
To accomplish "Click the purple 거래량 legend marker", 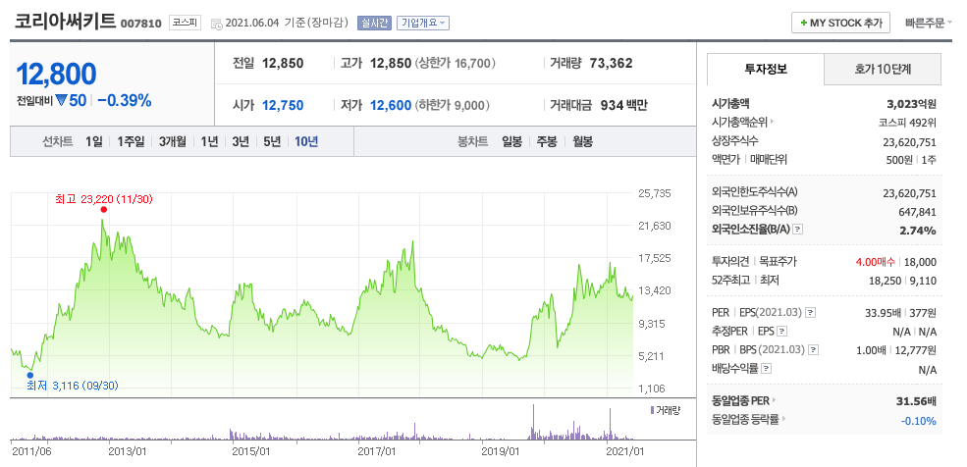I will point(653,410).
